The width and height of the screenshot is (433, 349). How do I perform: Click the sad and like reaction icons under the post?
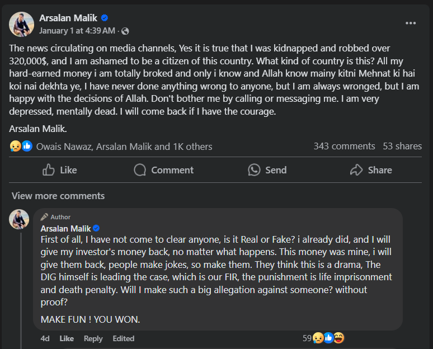(20, 147)
